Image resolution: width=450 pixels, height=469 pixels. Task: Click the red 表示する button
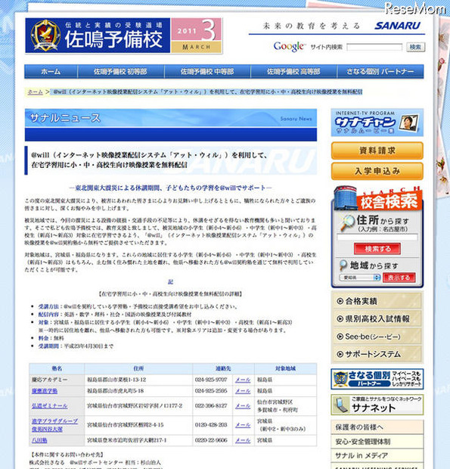399,278
